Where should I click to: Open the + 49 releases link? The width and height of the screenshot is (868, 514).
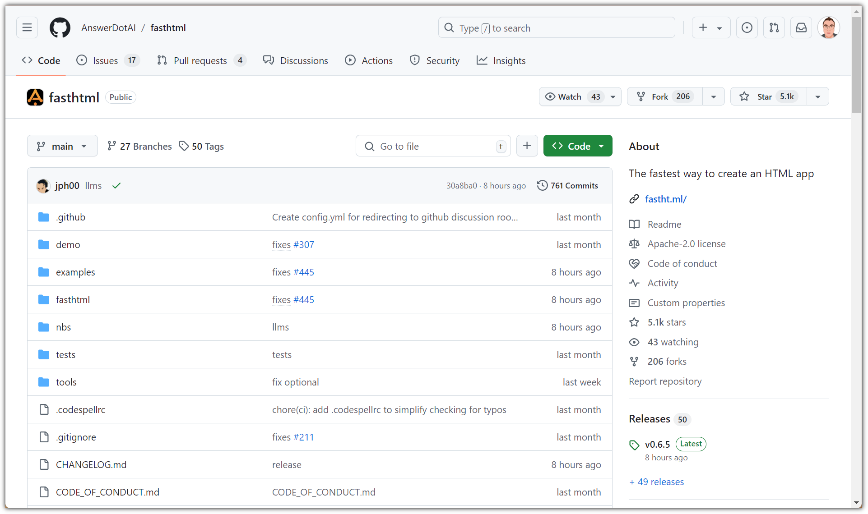[x=656, y=482]
